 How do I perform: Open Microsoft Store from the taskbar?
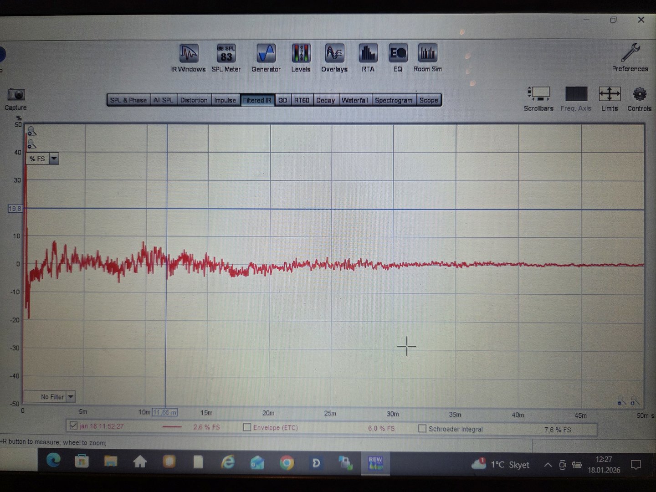pos(82,461)
